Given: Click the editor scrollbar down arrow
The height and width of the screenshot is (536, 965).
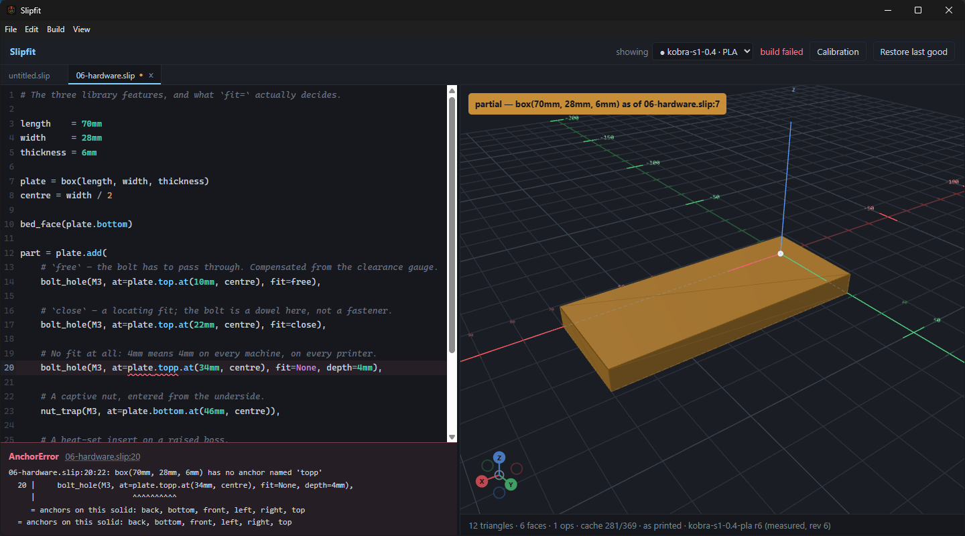Looking at the screenshot, I should pos(452,437).
